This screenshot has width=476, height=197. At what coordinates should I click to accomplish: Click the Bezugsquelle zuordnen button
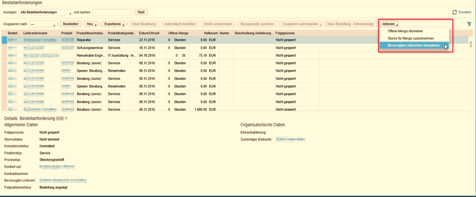coord(258,24)
